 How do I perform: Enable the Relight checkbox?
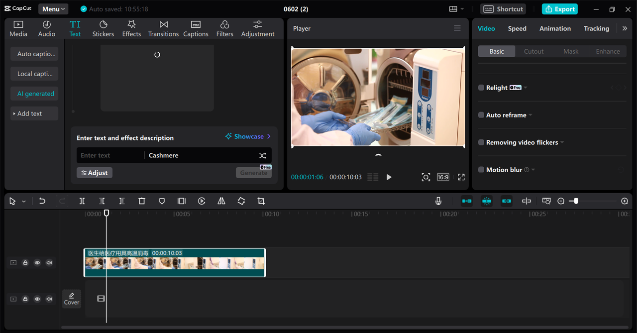[x=481, y=88]
